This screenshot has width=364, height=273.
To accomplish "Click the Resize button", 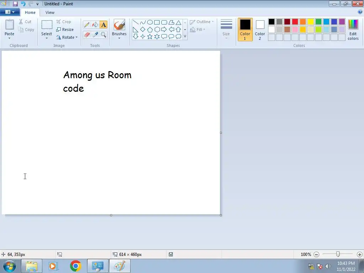I will (x=65, y=30).
